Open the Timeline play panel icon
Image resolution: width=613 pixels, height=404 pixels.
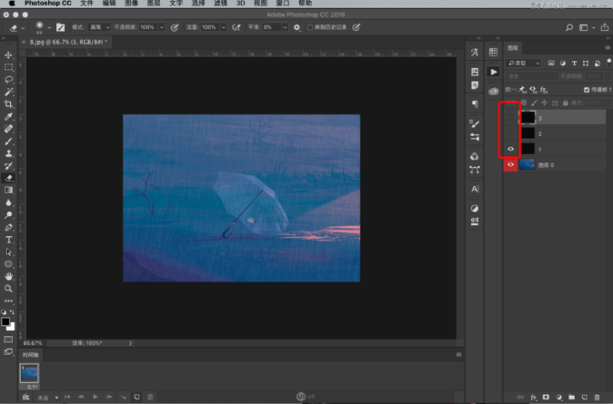point(494,71)
